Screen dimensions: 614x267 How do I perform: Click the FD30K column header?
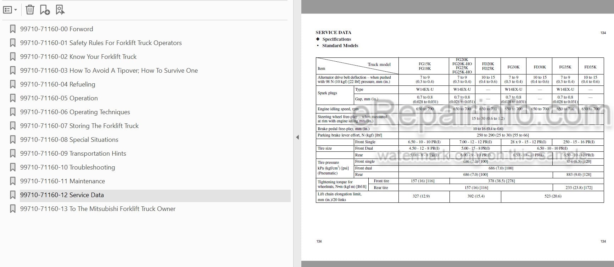[540, 67]
